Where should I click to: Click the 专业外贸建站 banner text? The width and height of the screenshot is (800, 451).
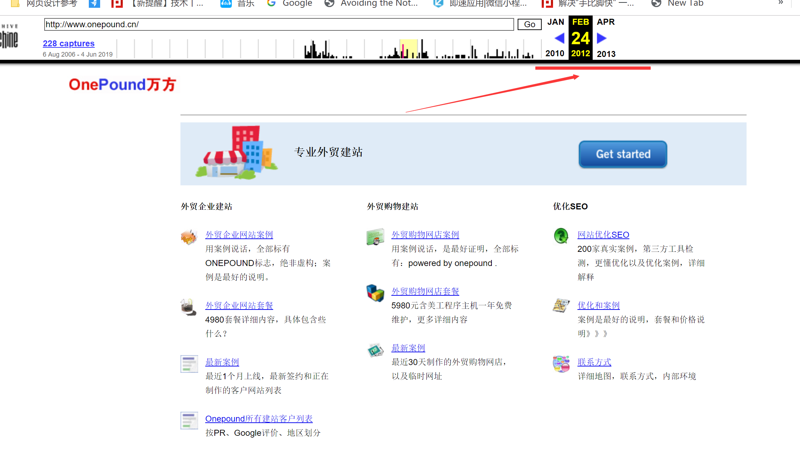click(328, 152)
